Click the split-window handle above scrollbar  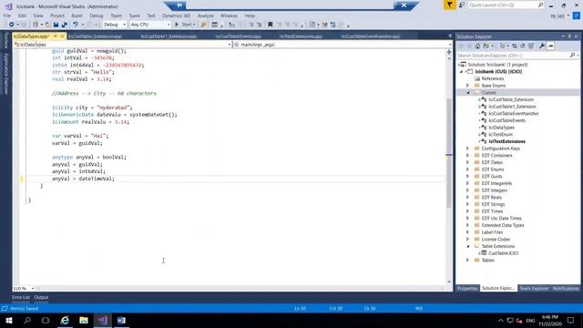pyautogui.click(x=449, y=52)
